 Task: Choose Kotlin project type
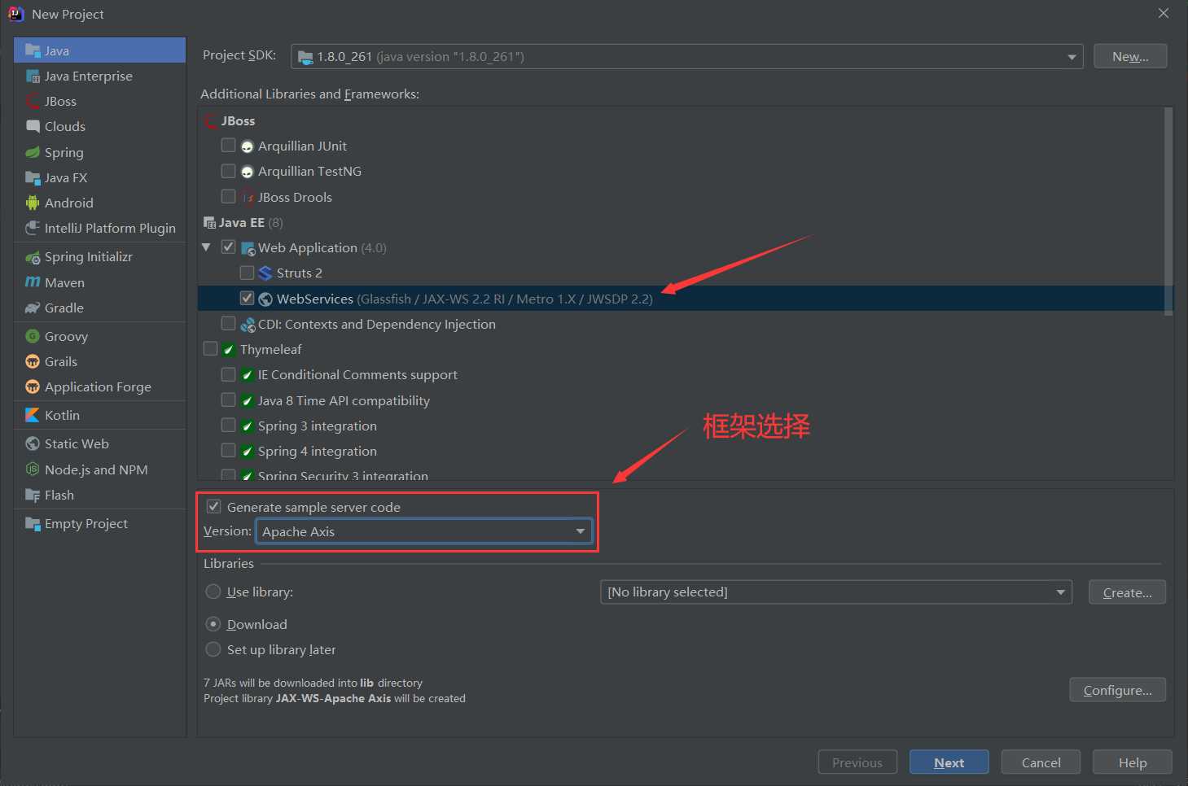pyautogui.click(x=99, y=415)
